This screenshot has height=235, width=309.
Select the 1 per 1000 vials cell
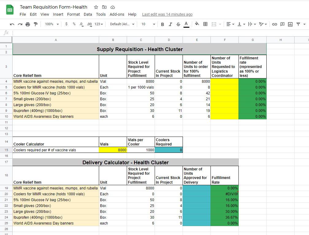point(141,87)
